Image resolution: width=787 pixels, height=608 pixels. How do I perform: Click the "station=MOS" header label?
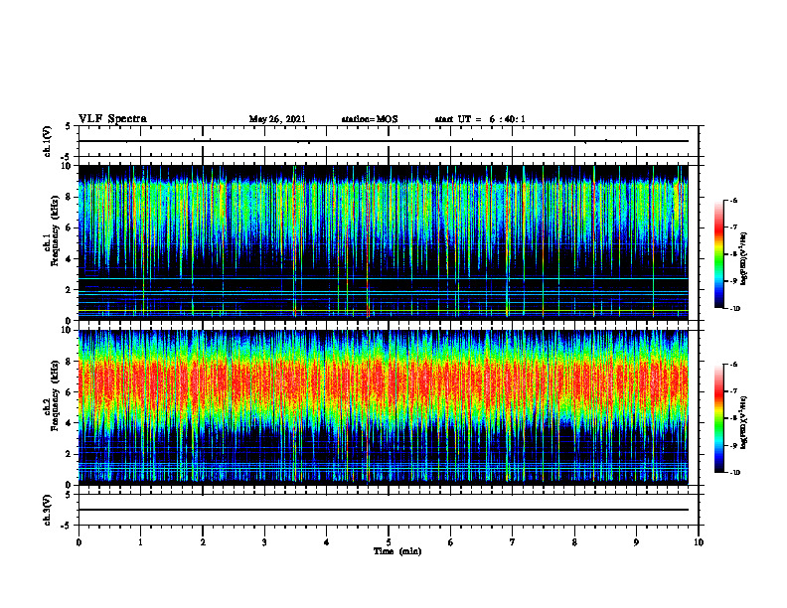pyautogui.click(x=370, y=119)
